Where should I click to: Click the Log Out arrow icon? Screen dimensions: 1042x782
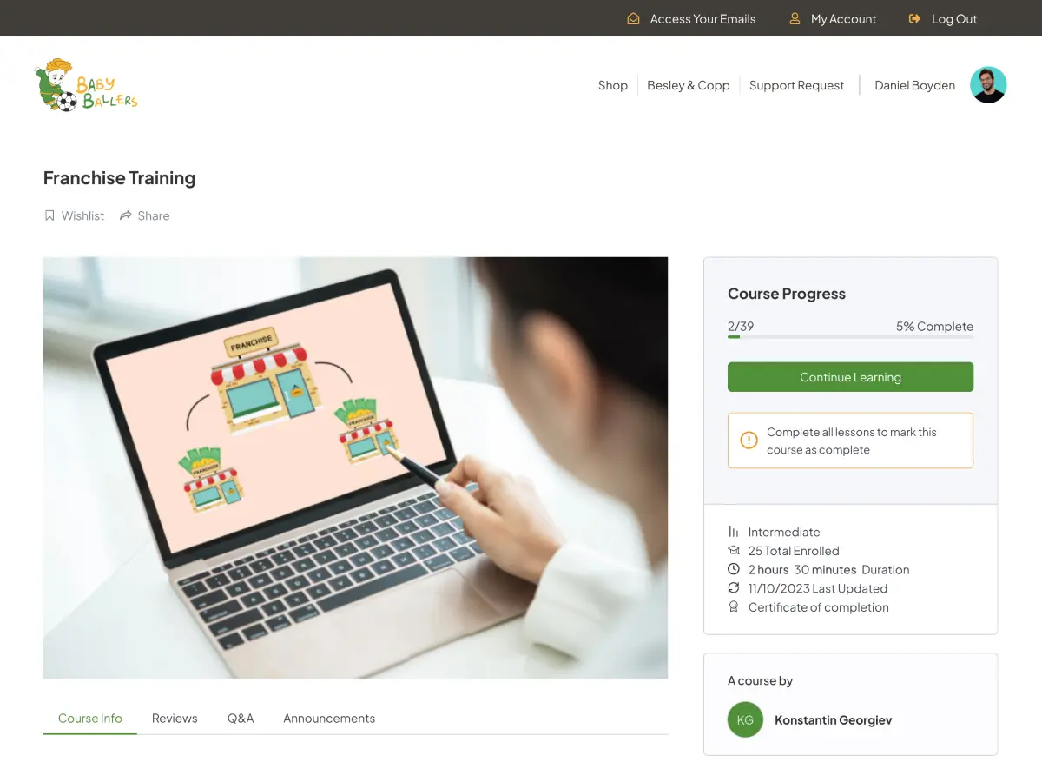(914, 18)
